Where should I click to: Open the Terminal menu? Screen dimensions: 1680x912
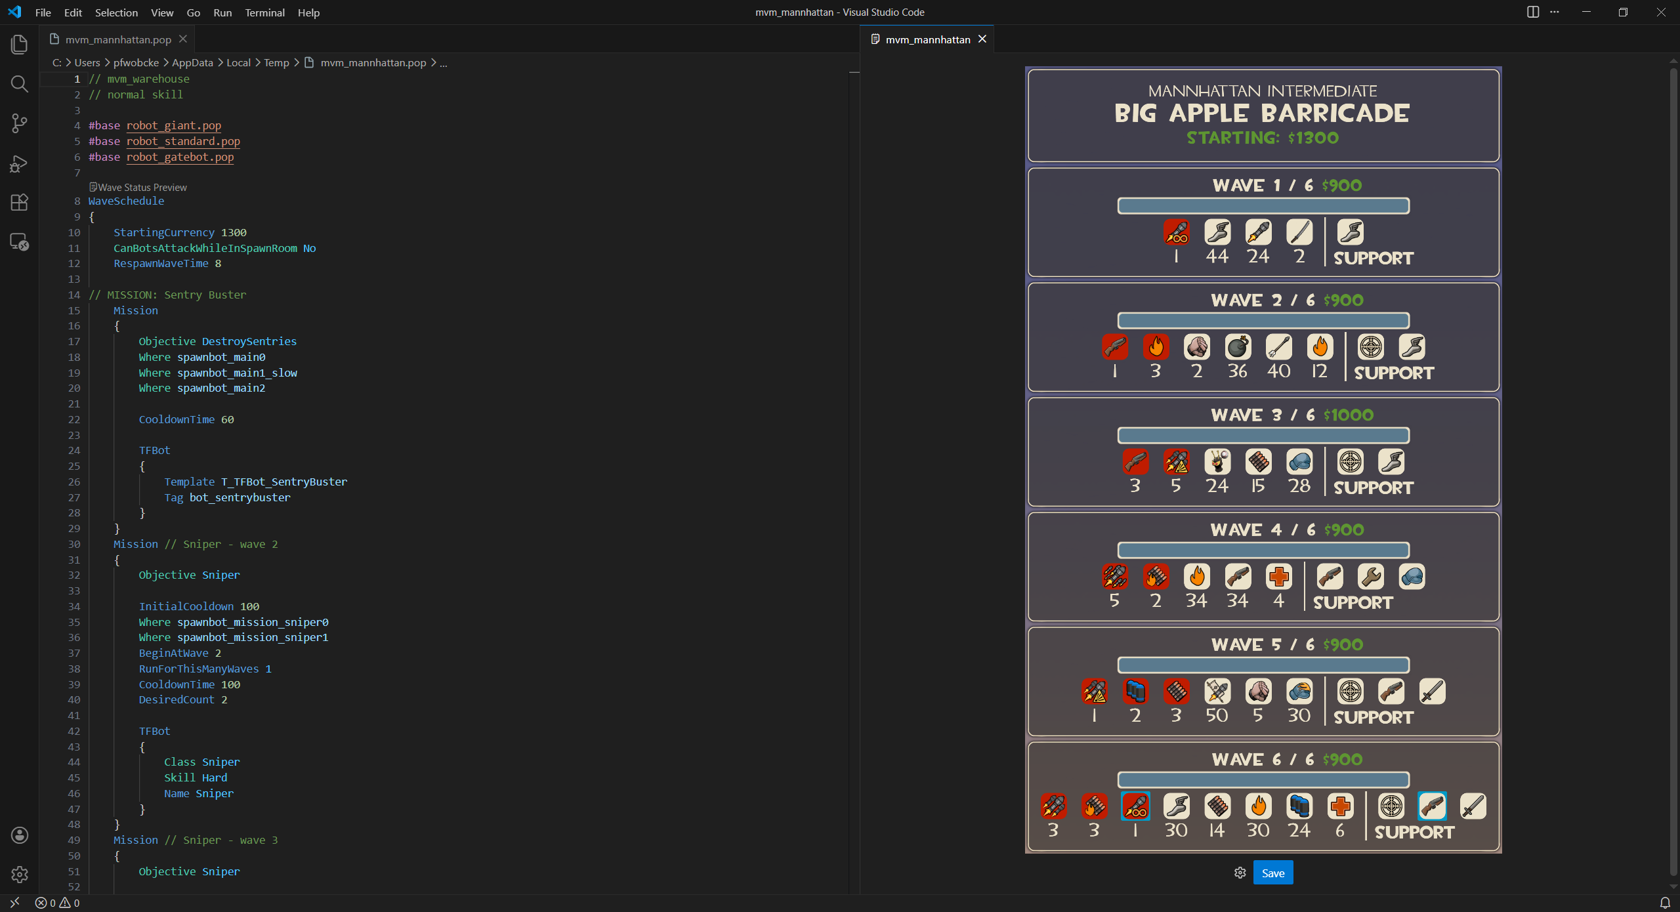pyautogui.click(x=264, y=12)
